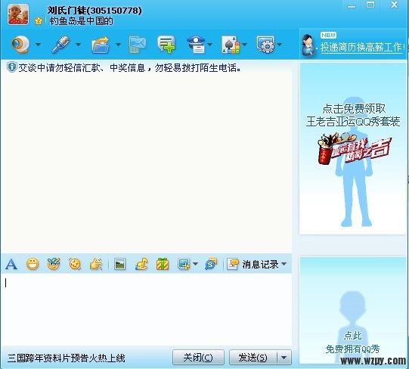The width and height of the screenshot is (409, 369).
Task: Open the 投递简历换高薪工作 advertisement link
Action: click(361, 48)
